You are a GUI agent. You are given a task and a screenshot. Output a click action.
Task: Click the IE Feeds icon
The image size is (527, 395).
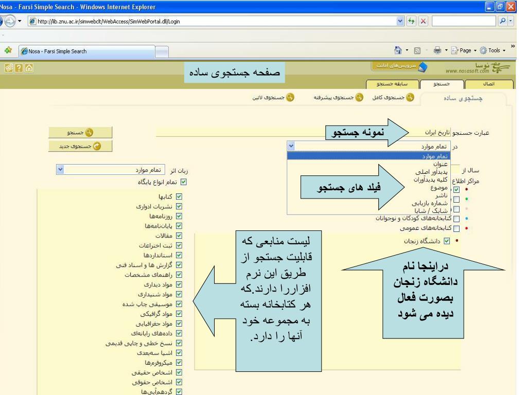417,51
